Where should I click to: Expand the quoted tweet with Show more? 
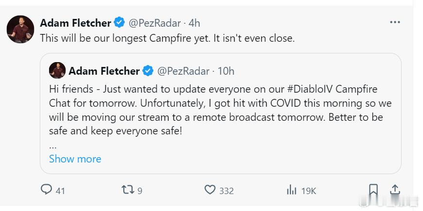coord(75,159)
